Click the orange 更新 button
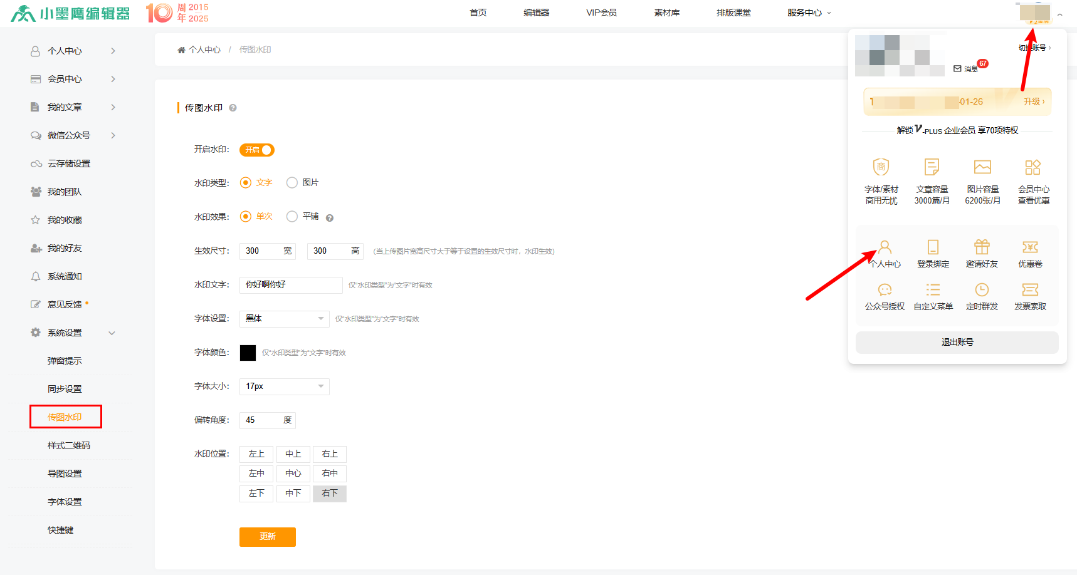 [267, 537]
